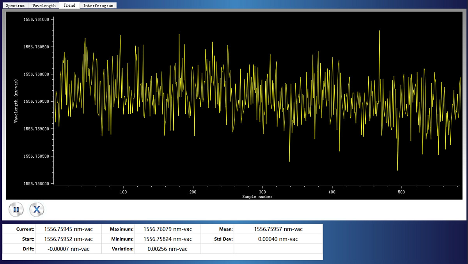This screenshot has height=264, width=468.
Task: Select the Mean value 1556.75957 nm-vac
Action: pyautogui.click(x=278, y=229)
